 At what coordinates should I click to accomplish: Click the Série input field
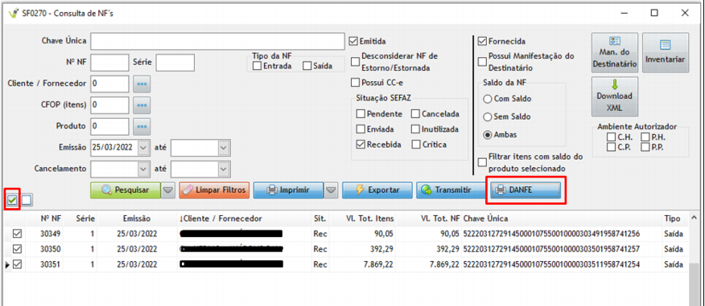(175, 63)
